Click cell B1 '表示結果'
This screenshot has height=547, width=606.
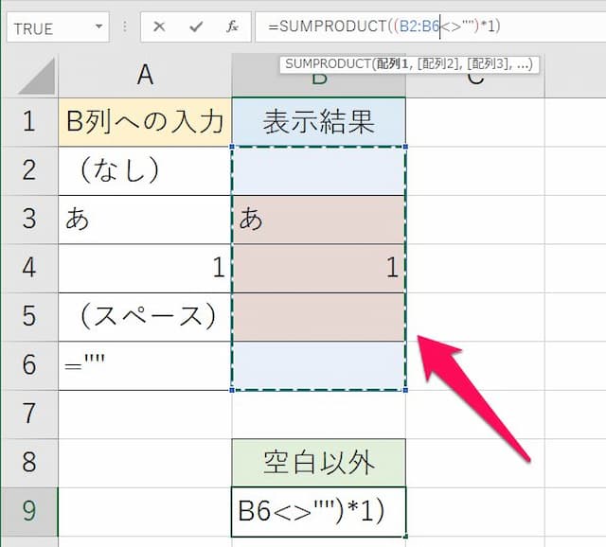click(x=319, y=122)
